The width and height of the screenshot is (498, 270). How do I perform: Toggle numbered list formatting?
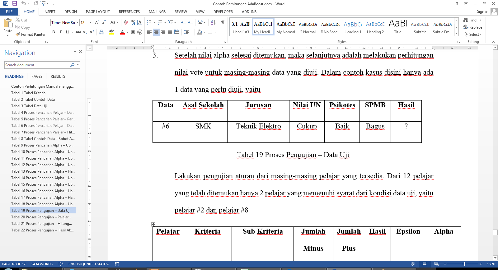pos(160,22)
